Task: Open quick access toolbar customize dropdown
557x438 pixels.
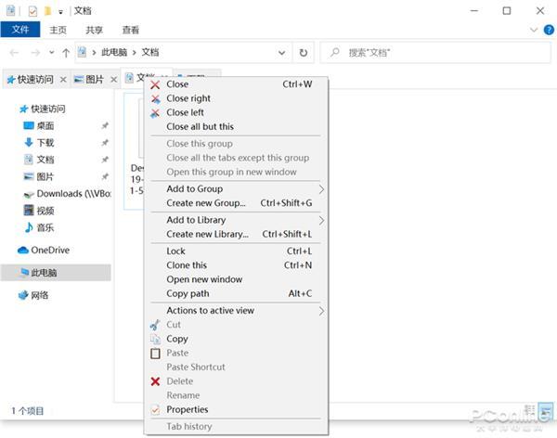Action: tap(60, 12)
